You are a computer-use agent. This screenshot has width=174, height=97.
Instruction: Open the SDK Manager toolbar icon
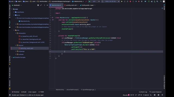[x=157, y=1]
